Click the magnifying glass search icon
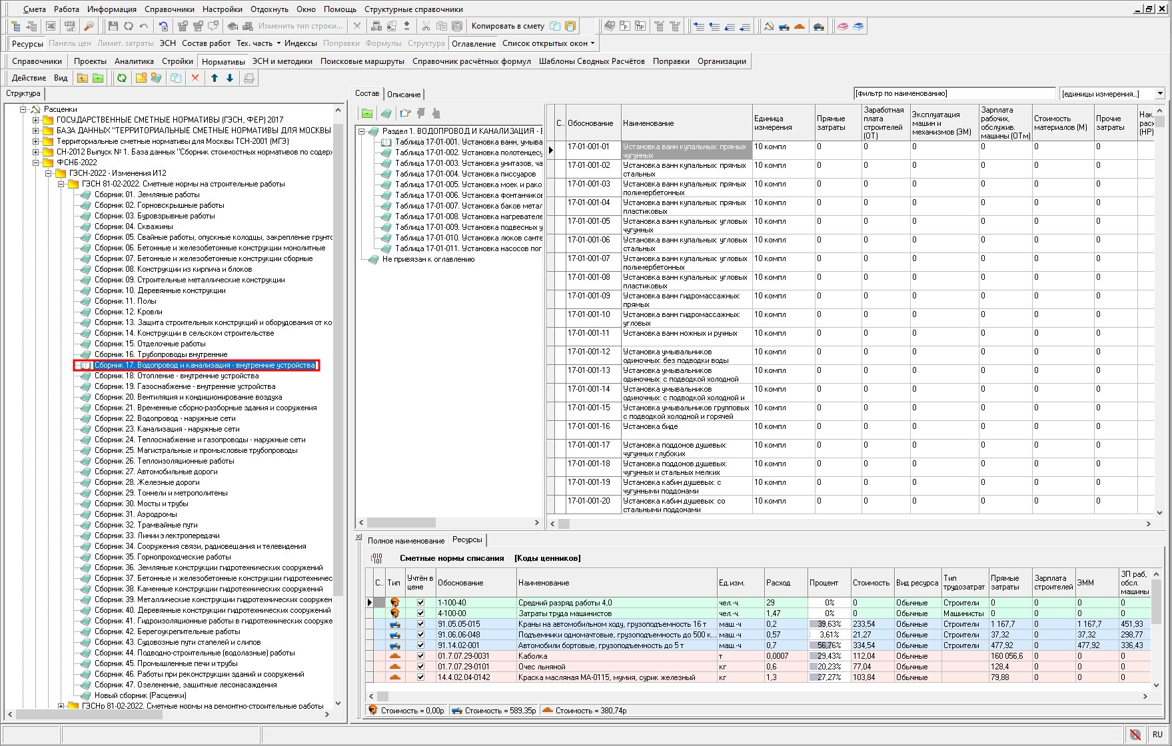Image resolution: width=1172 pixels, height=746 pixels. 89,26
